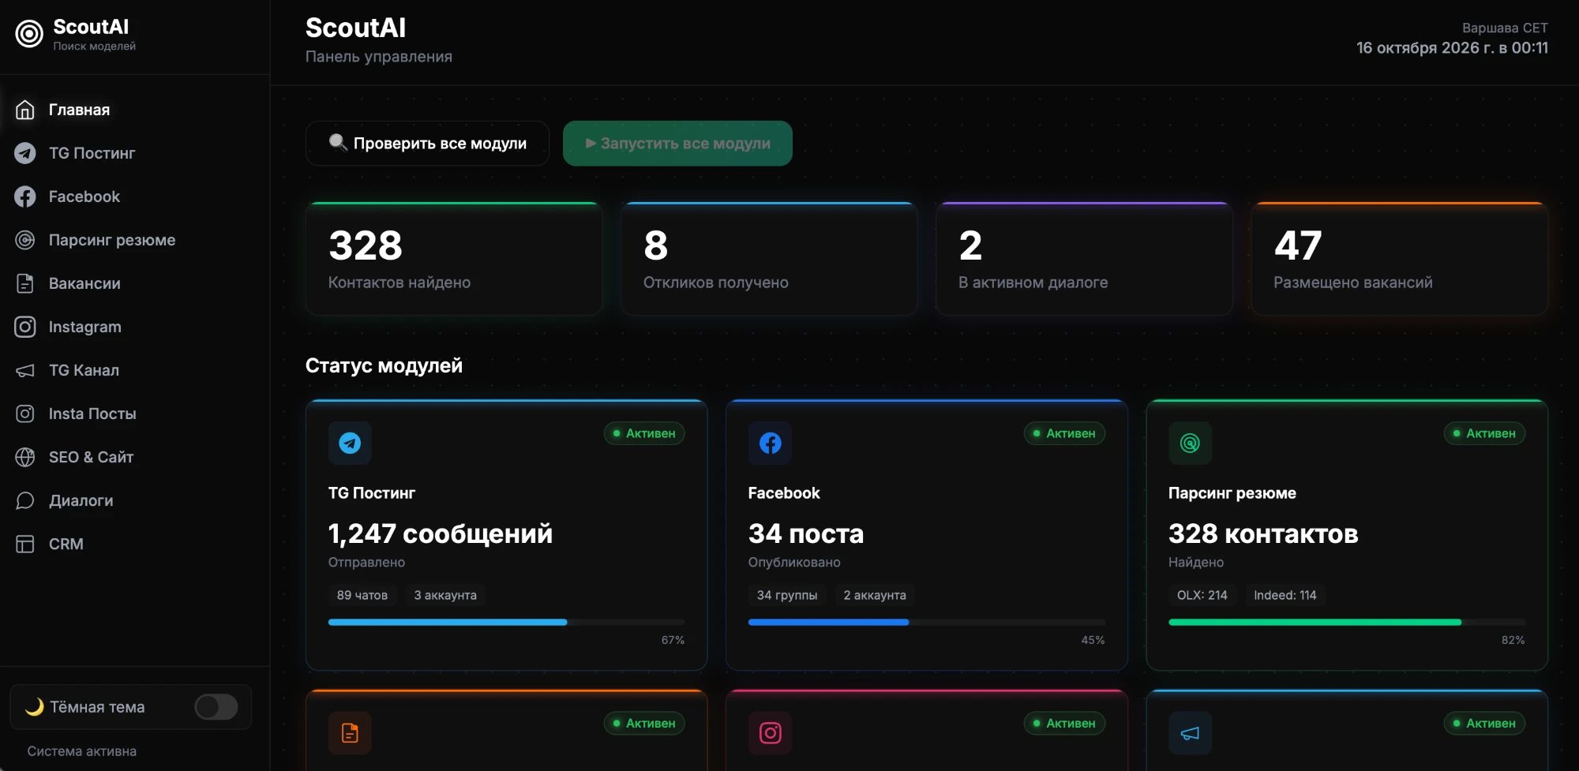Click Активен badge on megaphone module card

coord(1484,723)
